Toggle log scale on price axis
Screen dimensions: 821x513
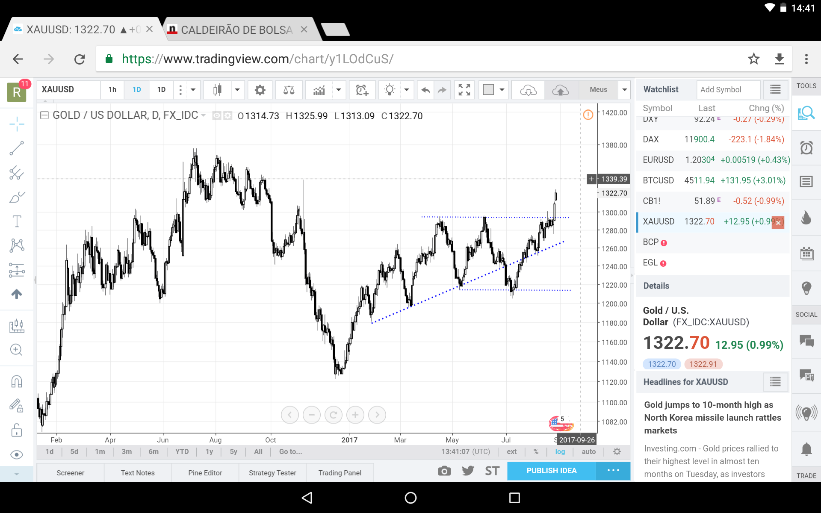pos(560,451)
